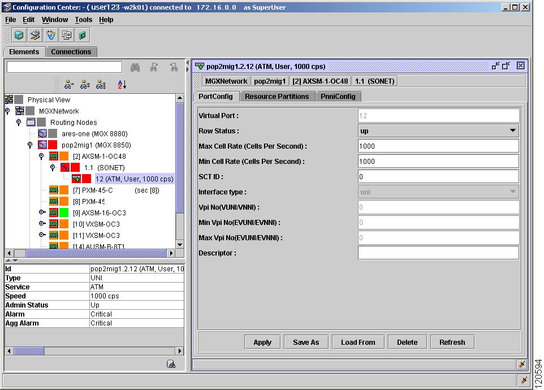The image size is (544, 390).
Task: Collapse the [2] AXSM-1-OC48 tree node
Action: pyautogui.click(x=41, y=157)
